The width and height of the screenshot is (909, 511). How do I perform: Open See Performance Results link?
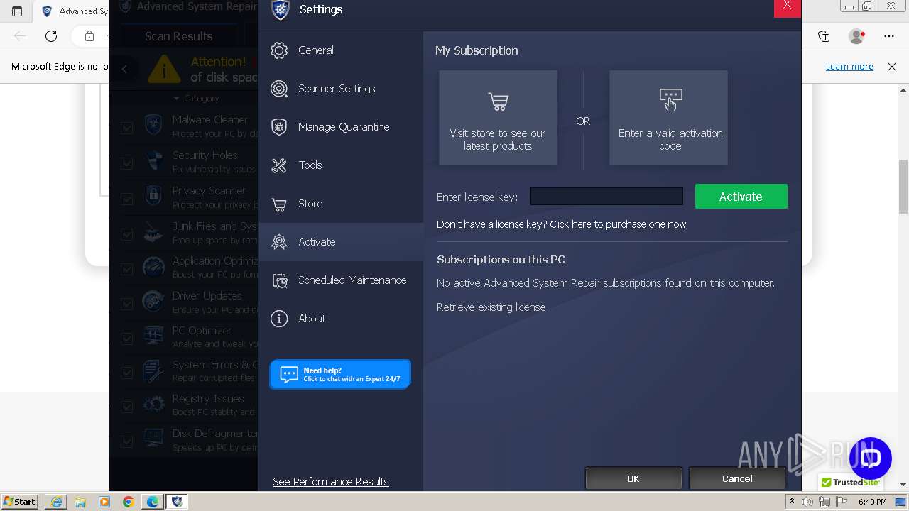coord(330,482)
